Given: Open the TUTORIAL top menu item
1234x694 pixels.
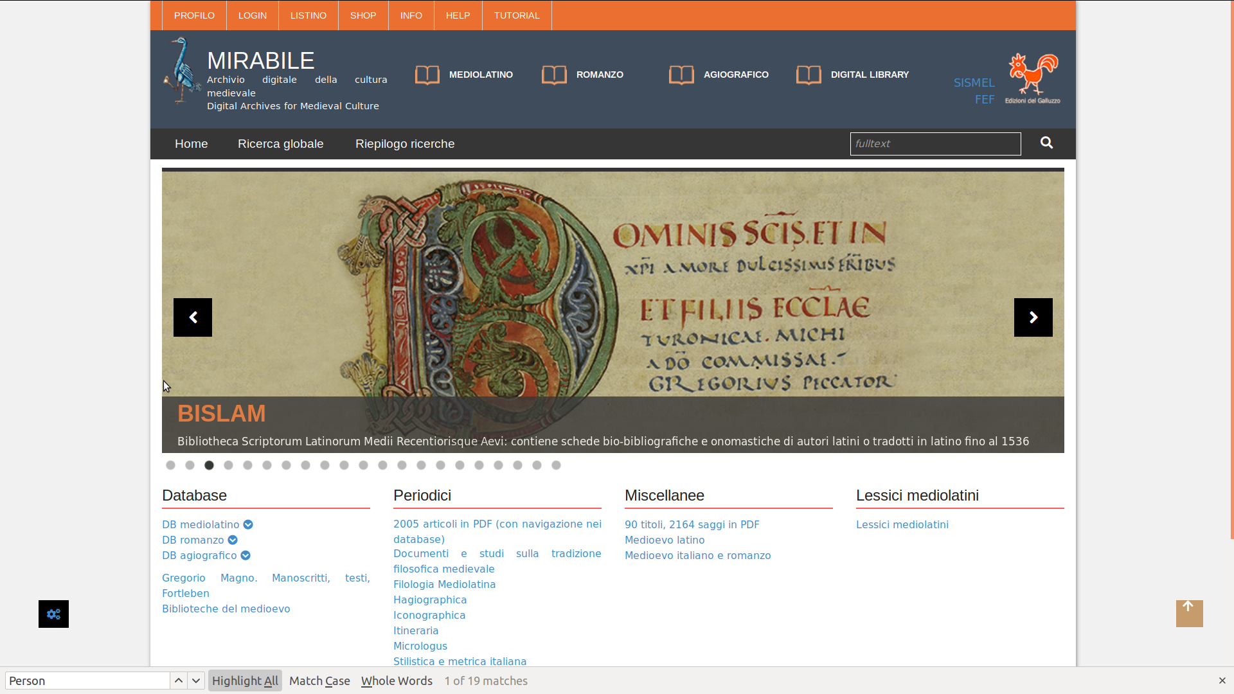Looking at the screenshot, I should [516, 15].
